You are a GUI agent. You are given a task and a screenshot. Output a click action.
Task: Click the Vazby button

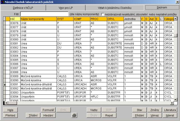(x=94, y=110)
